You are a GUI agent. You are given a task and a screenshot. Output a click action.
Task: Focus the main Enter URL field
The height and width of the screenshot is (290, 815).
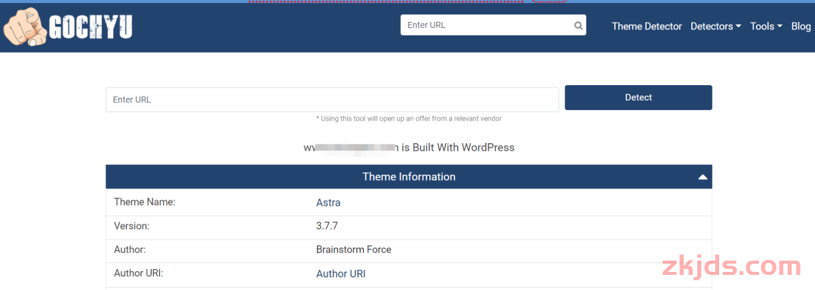[x=332, y=99]
